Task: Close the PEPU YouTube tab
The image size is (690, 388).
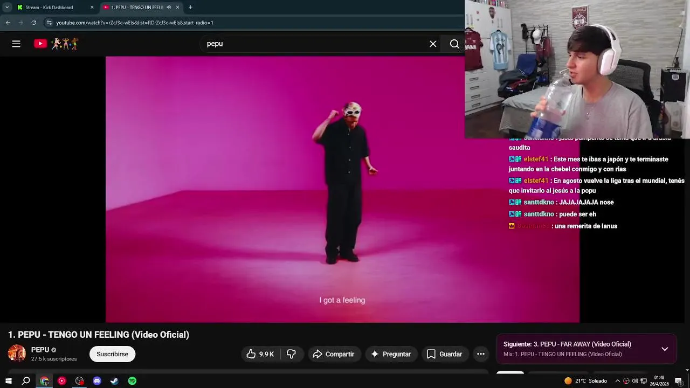Action: tap(177, 7)
